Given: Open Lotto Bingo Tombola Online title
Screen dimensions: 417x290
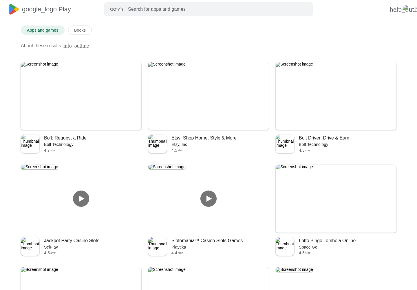Looking at the screenshot, I should pos(327,241).
